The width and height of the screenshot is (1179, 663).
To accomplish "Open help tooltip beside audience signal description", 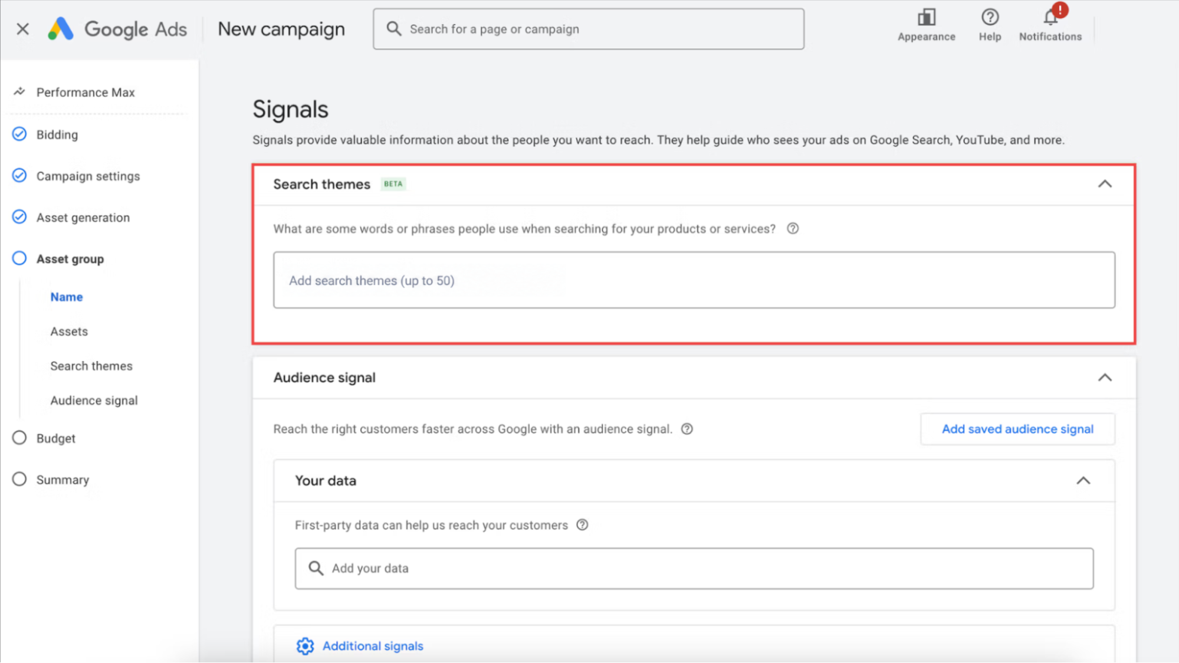I will [x=687, y=429].
